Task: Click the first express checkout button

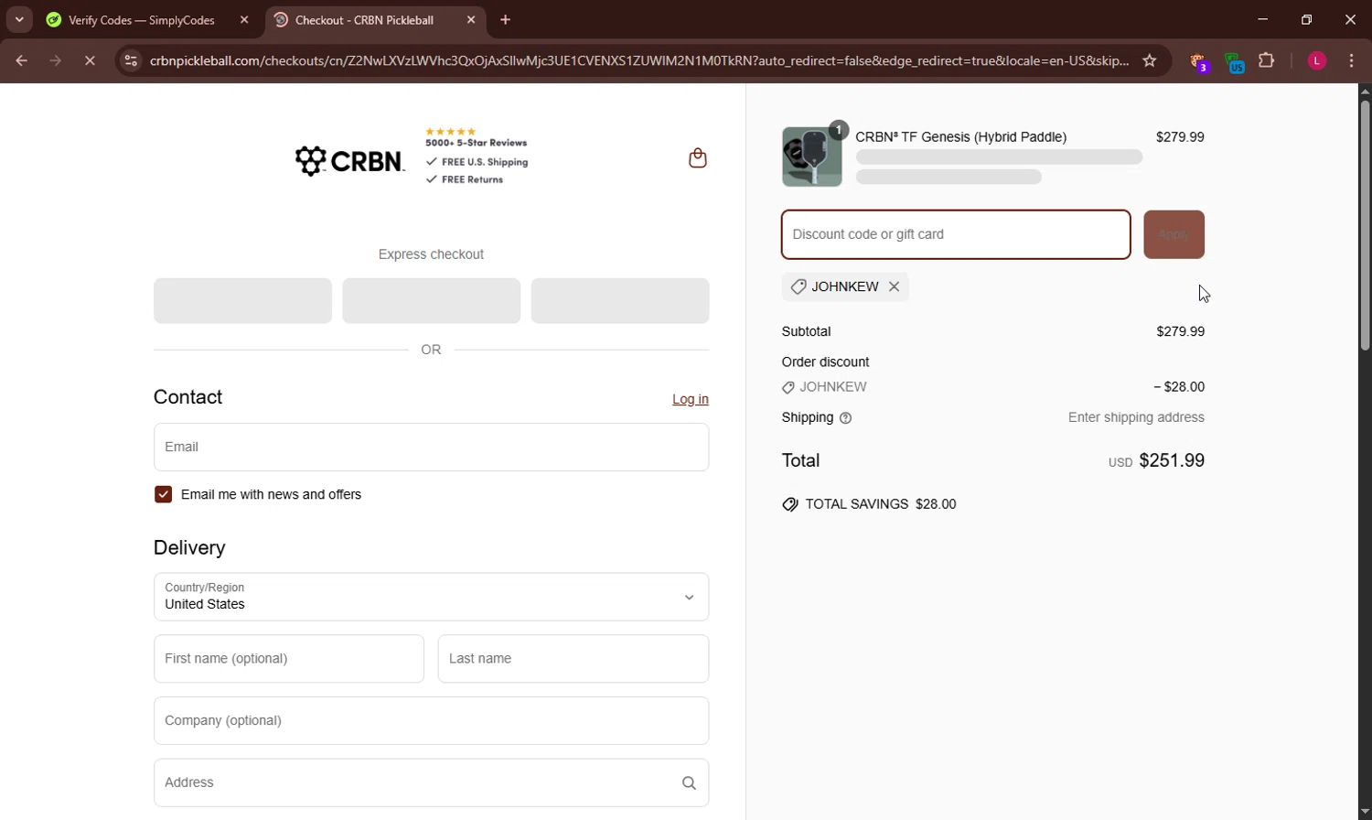Action: coord(242,301)
